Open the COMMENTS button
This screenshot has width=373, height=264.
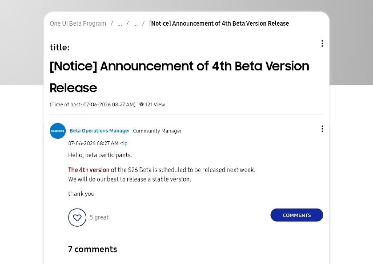(297, 215)
